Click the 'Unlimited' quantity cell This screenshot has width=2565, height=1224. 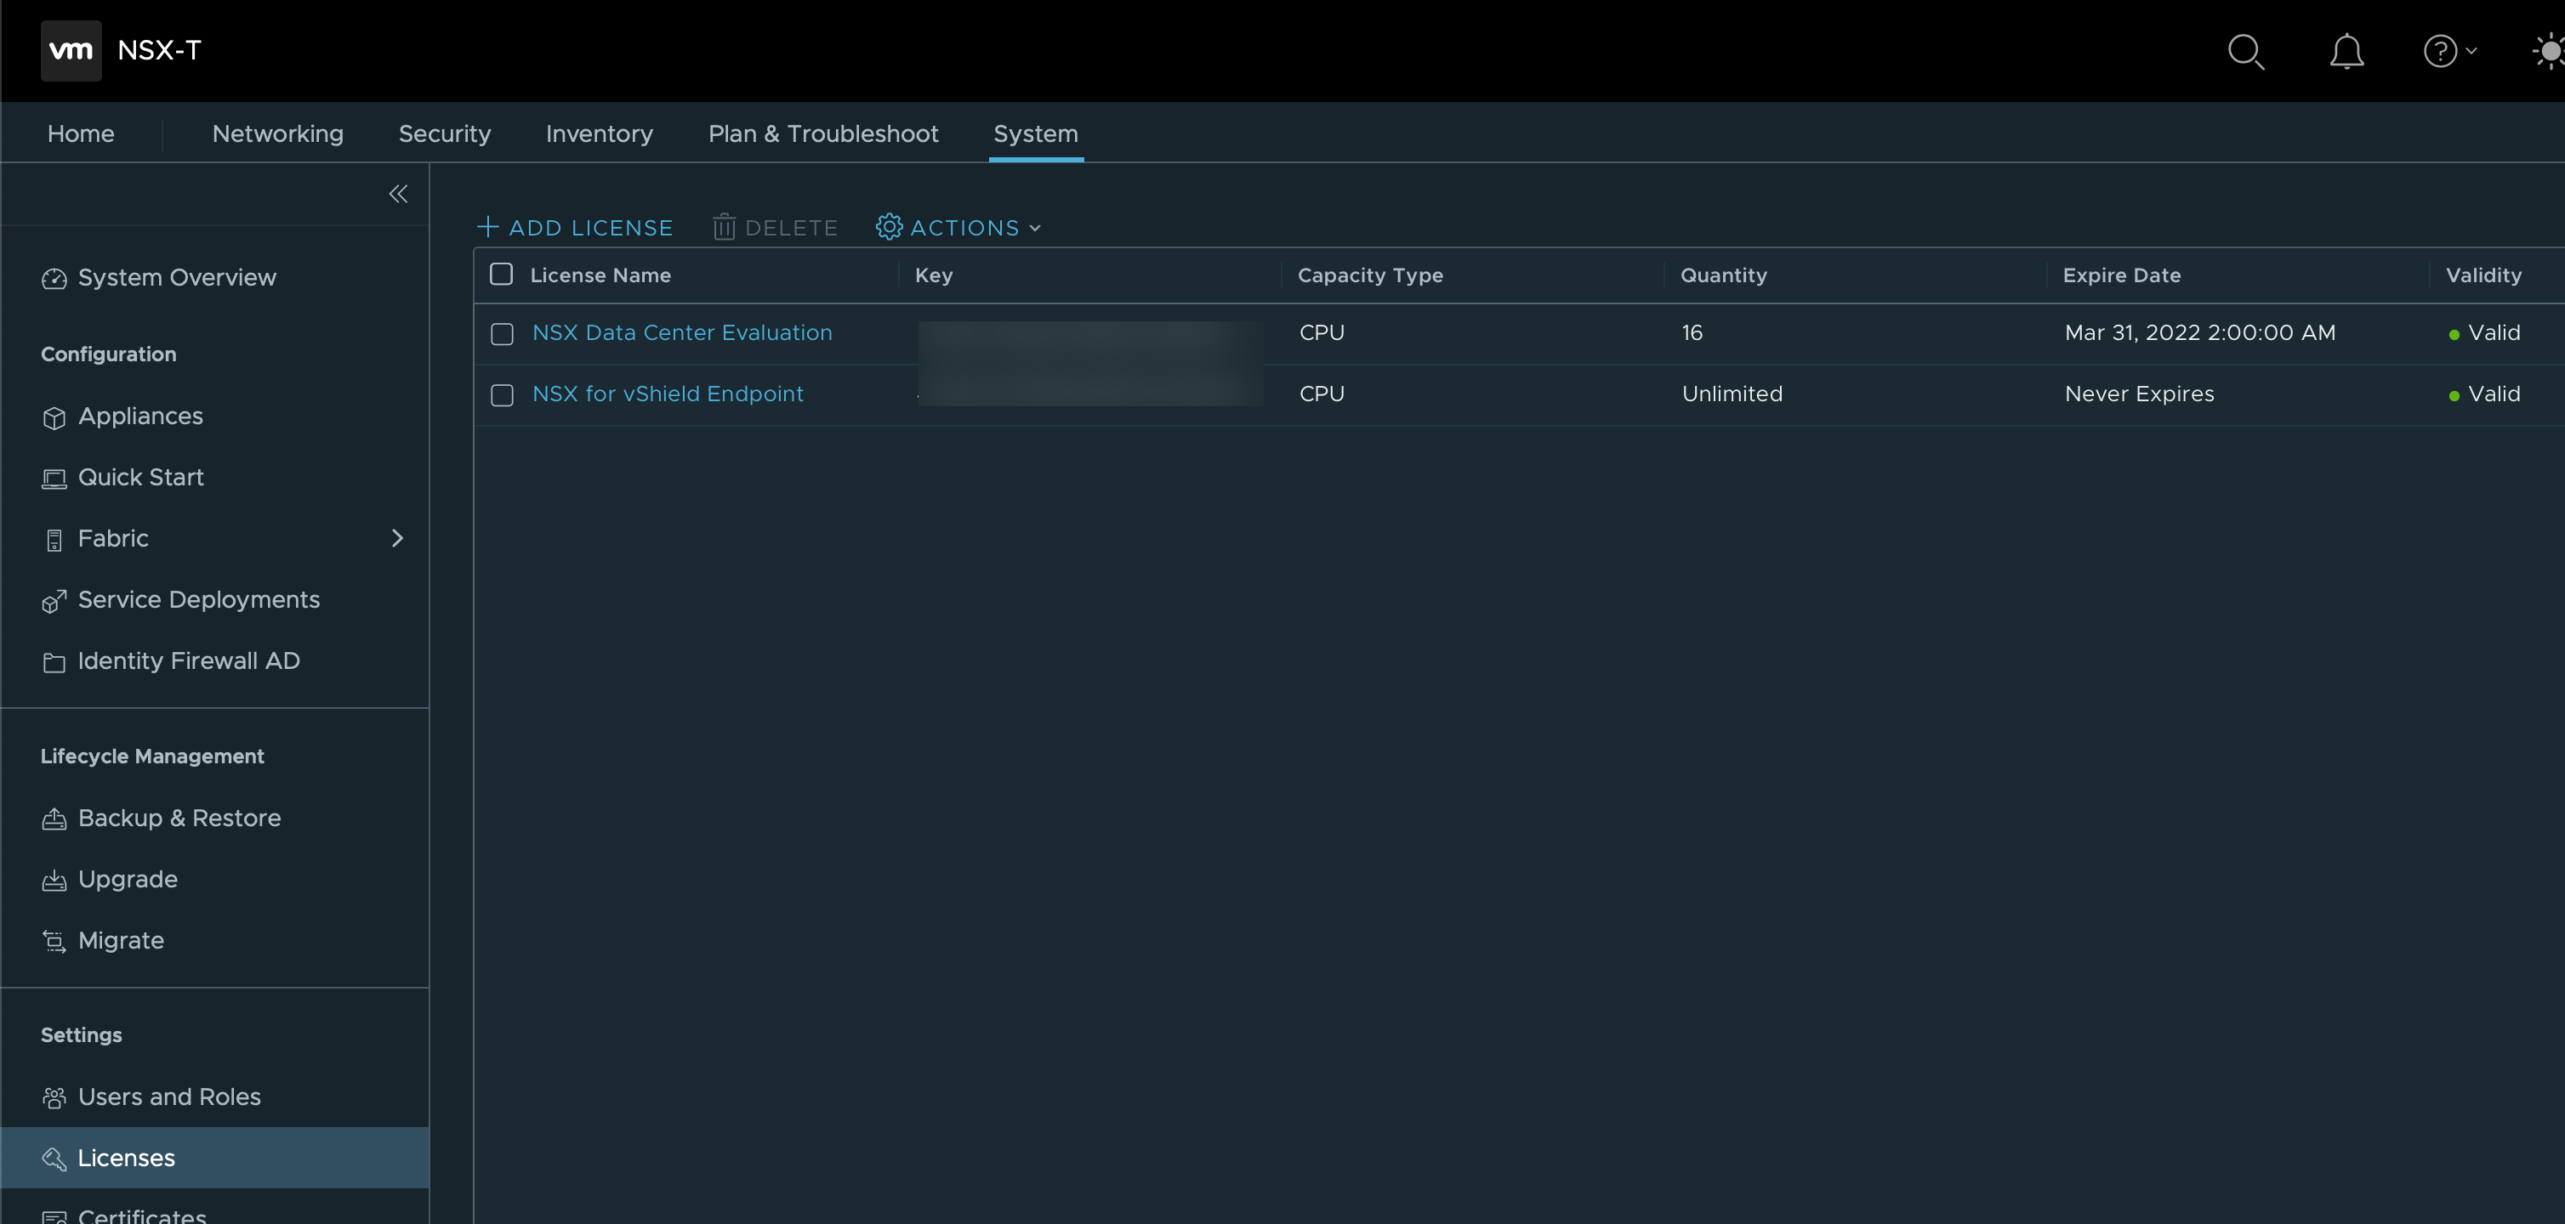[1732, 394]
